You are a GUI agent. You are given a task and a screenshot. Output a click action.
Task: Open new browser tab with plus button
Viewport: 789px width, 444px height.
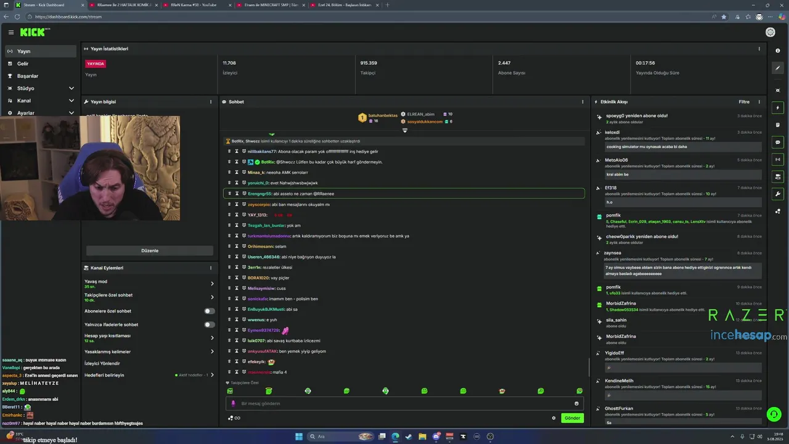point(388,5)
